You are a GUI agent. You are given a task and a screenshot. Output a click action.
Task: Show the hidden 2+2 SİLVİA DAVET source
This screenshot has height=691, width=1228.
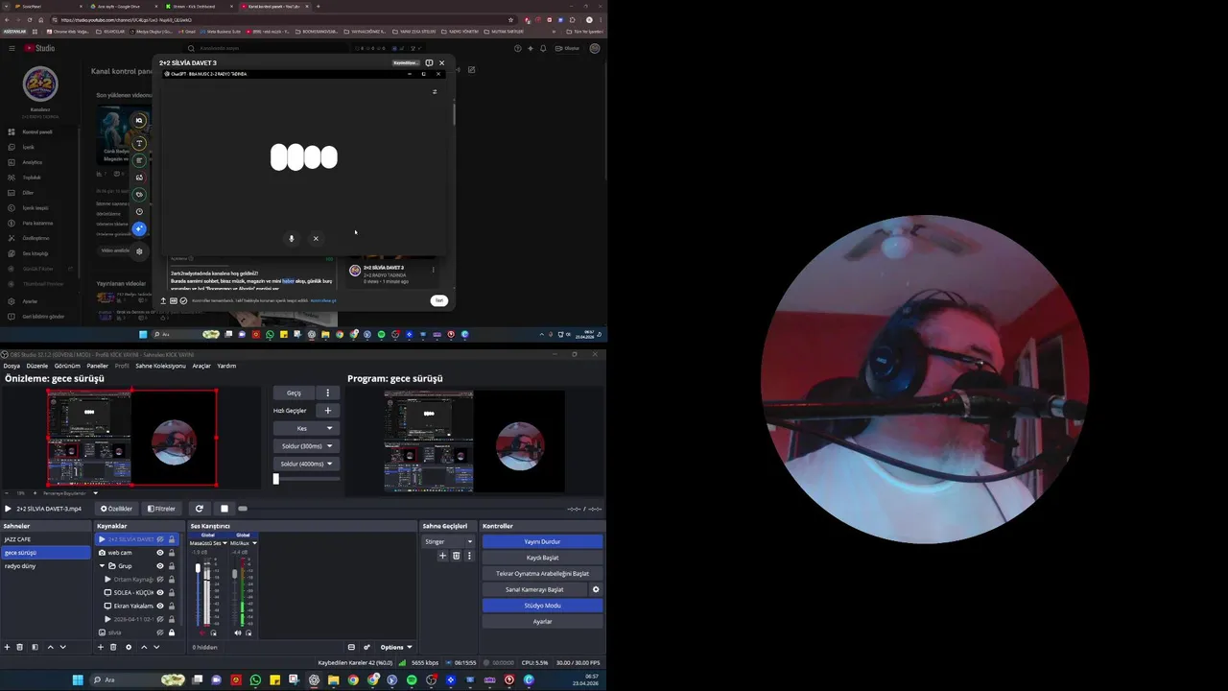160,539
